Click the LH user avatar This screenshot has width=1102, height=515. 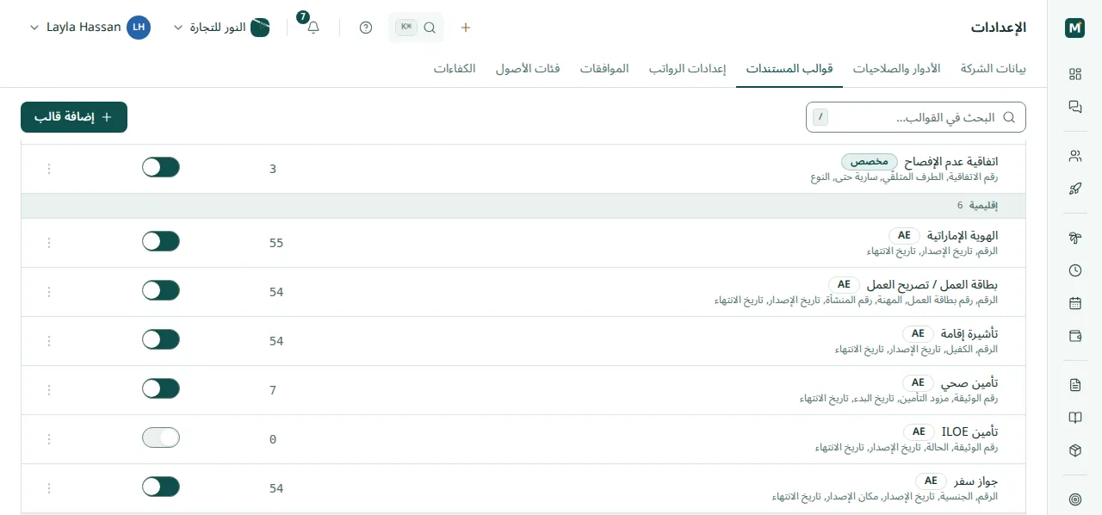click(139, 28)
